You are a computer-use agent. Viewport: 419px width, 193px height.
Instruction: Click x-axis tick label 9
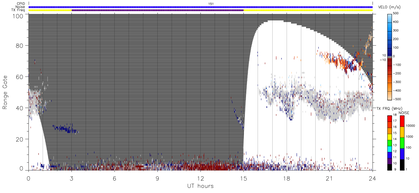click(157, 178)
